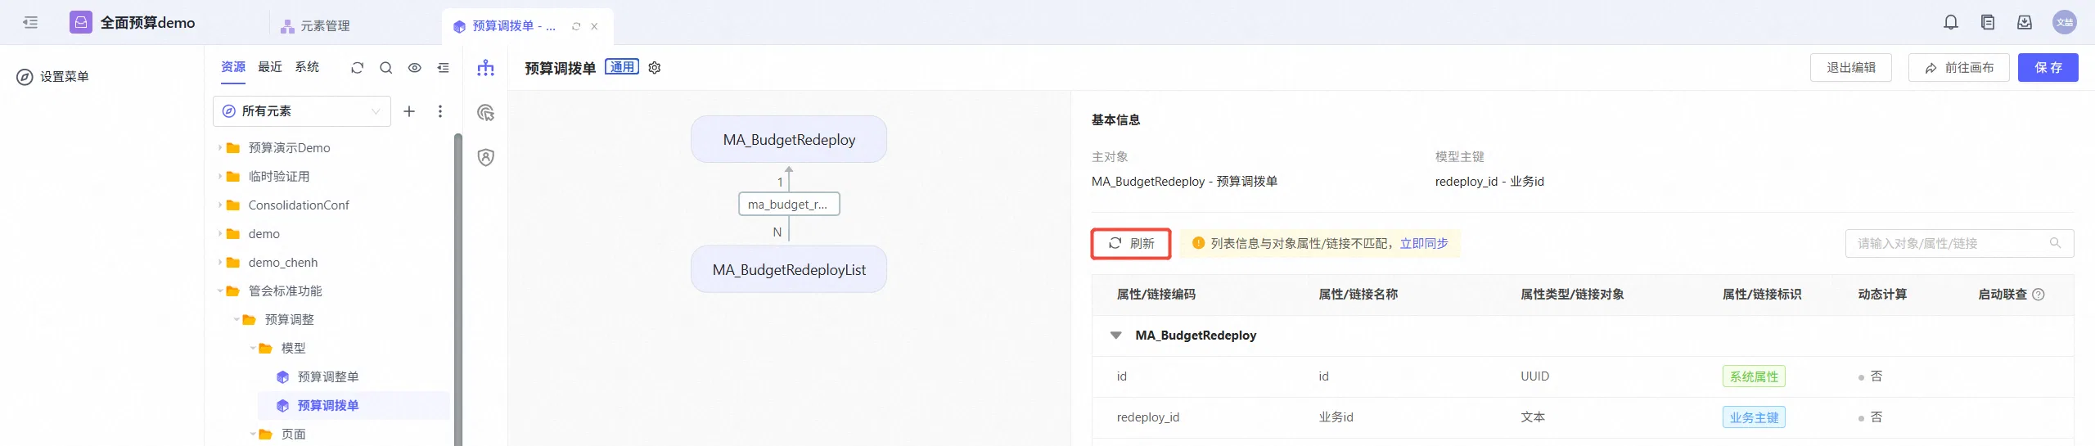
Task: Switch to the 系统 tab
Action: point(307,67)
